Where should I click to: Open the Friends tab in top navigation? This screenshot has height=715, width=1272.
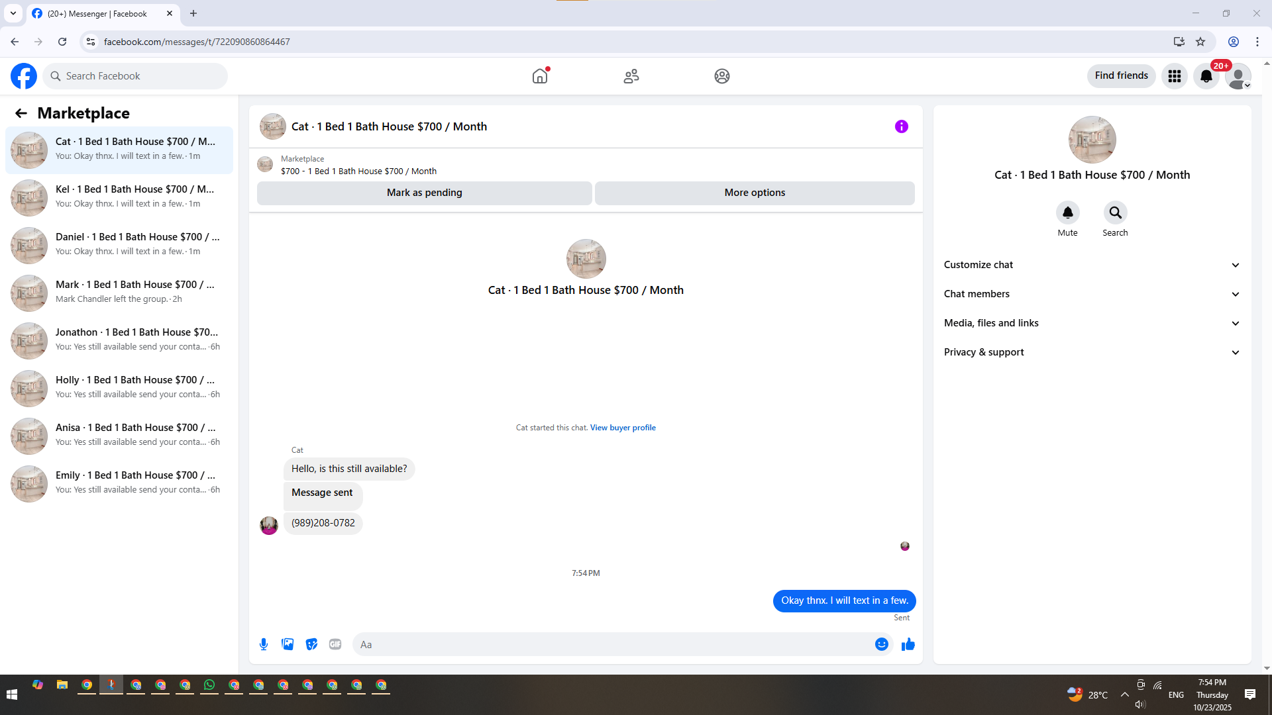631,76
